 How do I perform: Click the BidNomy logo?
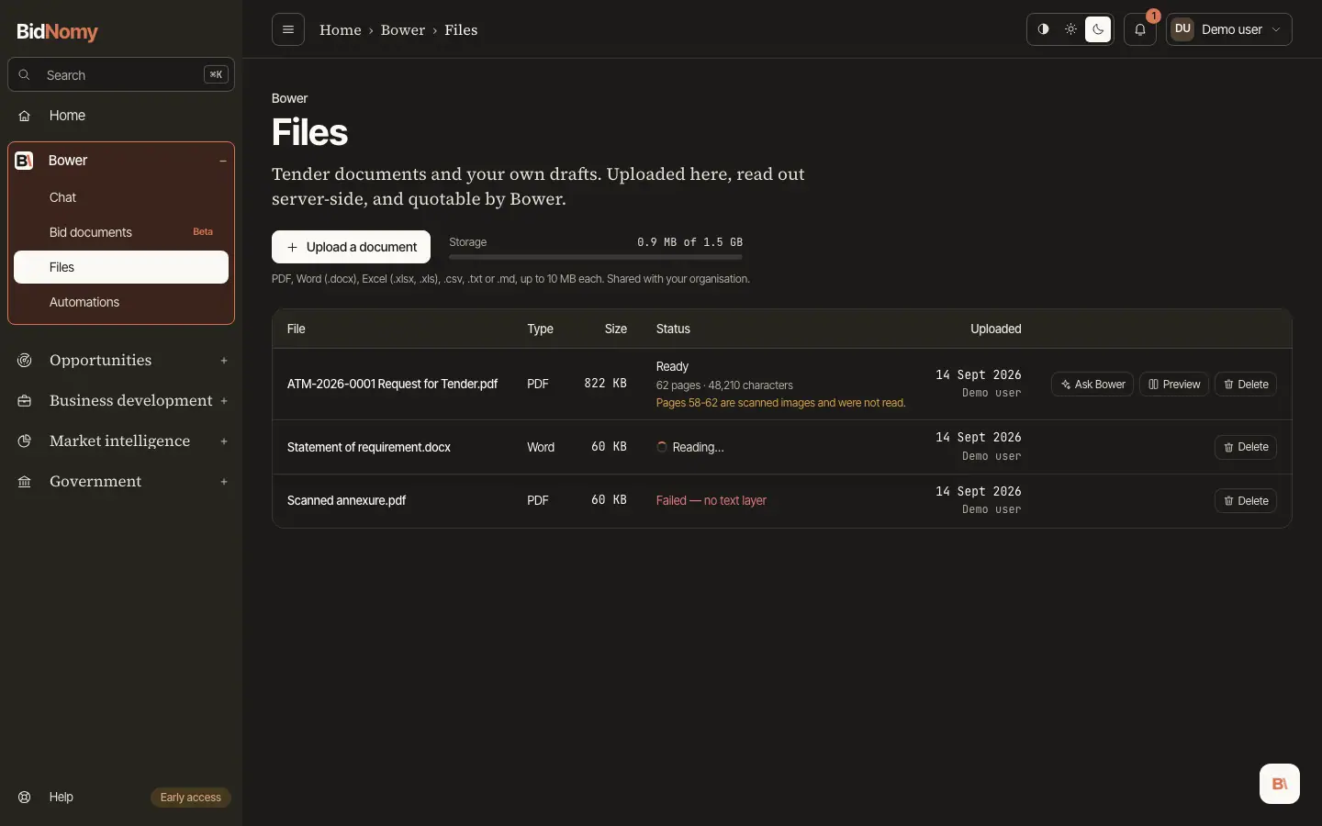coord(57,31)
